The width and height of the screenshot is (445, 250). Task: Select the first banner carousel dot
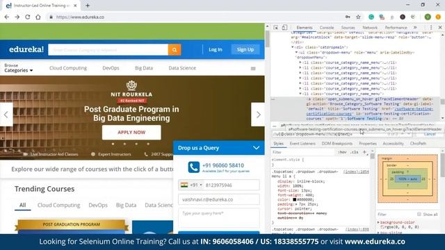pyautogui.click(x=113, y=144)
